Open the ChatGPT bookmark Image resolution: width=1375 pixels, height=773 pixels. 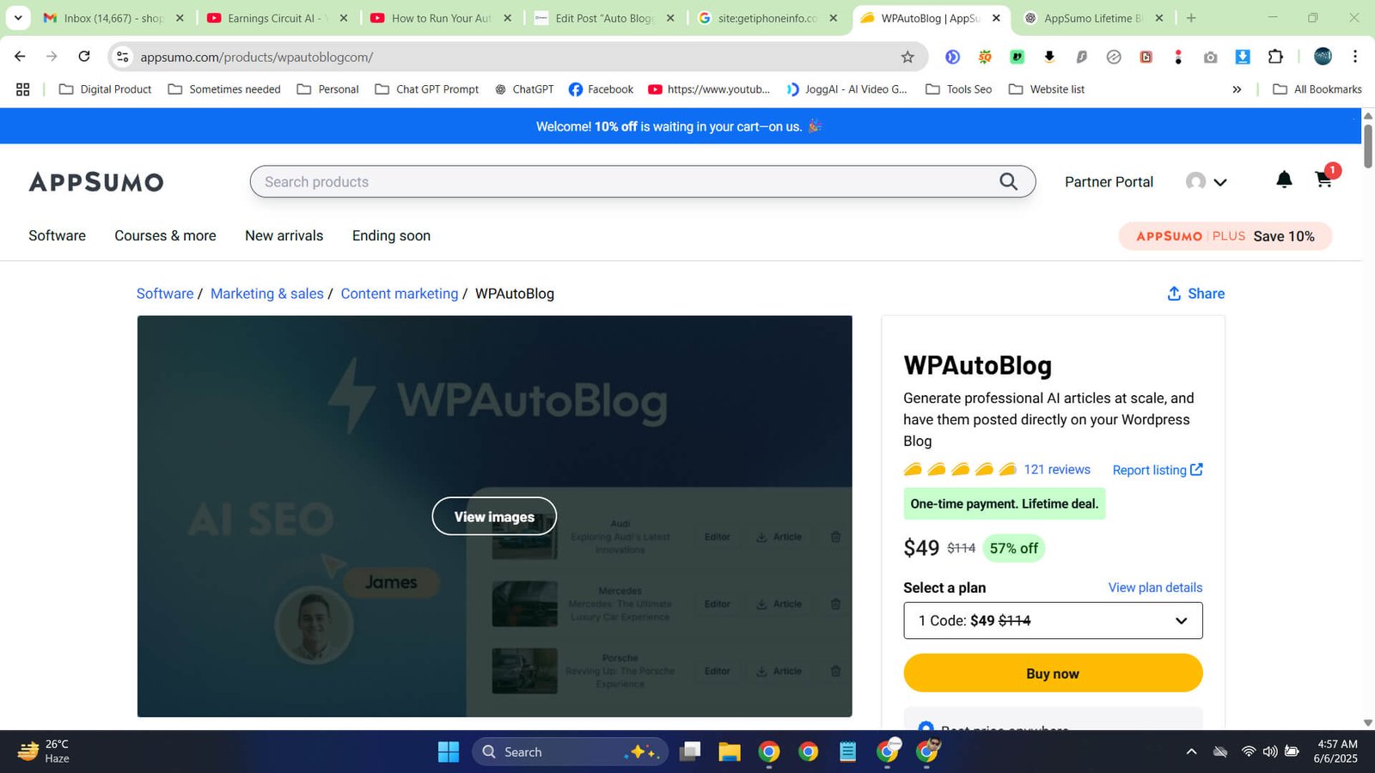tap(524, 89)
